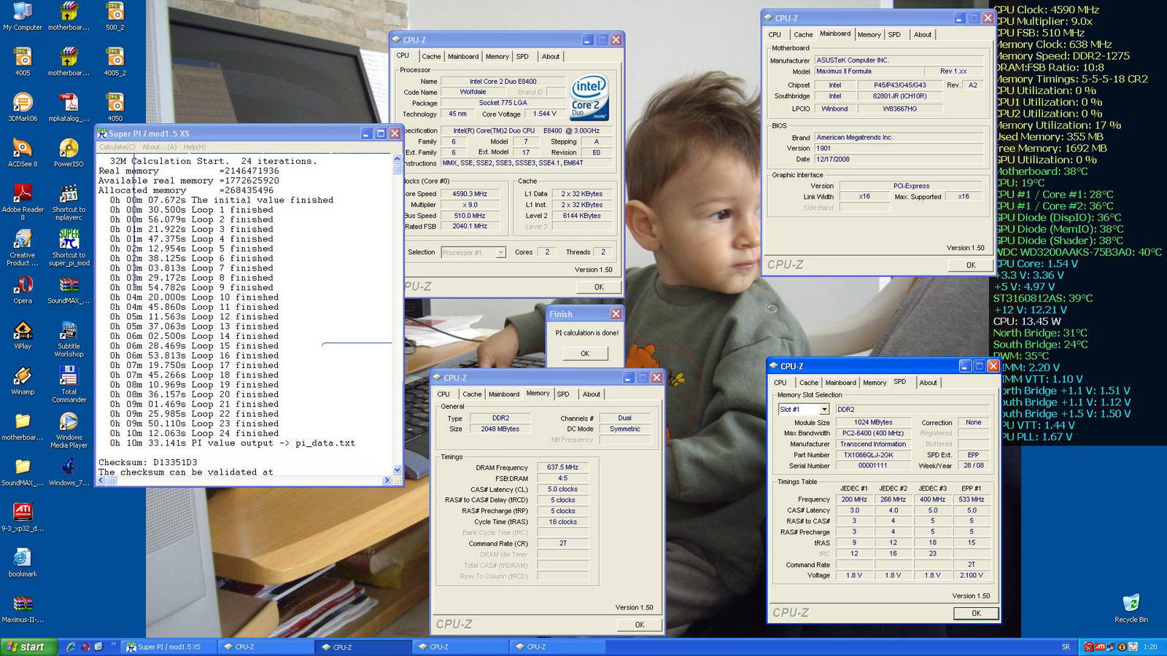1167x656 pixels.
Task: Open Total Commander desktop icon
Action: (x=69, y=384)
